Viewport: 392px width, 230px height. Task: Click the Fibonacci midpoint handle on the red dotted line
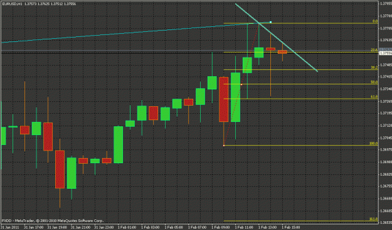tap(241, 85)
